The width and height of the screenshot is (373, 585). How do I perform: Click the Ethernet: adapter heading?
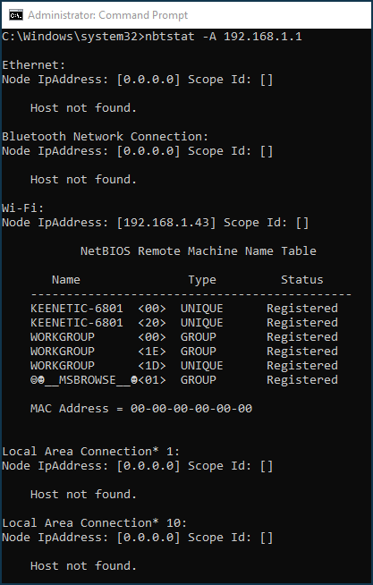click(34, 65)
